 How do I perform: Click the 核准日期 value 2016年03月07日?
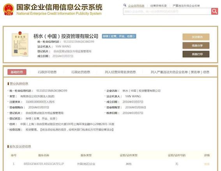133,113
